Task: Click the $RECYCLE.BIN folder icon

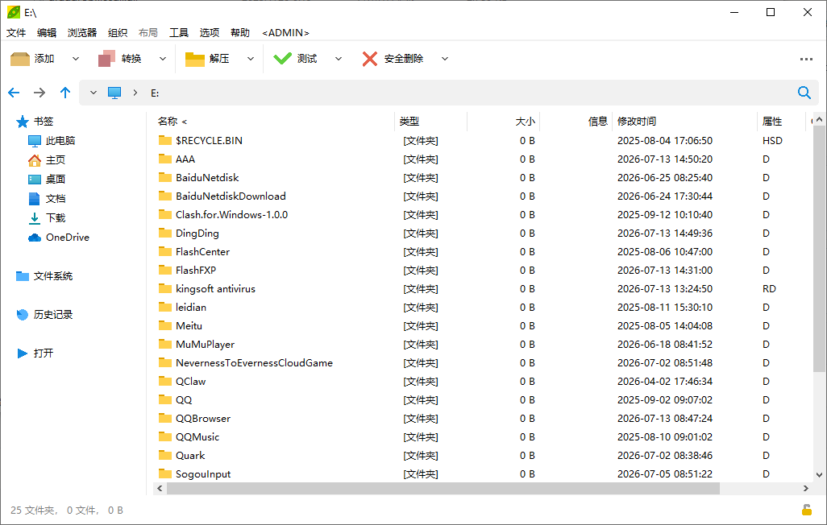Action: [165, 140]
